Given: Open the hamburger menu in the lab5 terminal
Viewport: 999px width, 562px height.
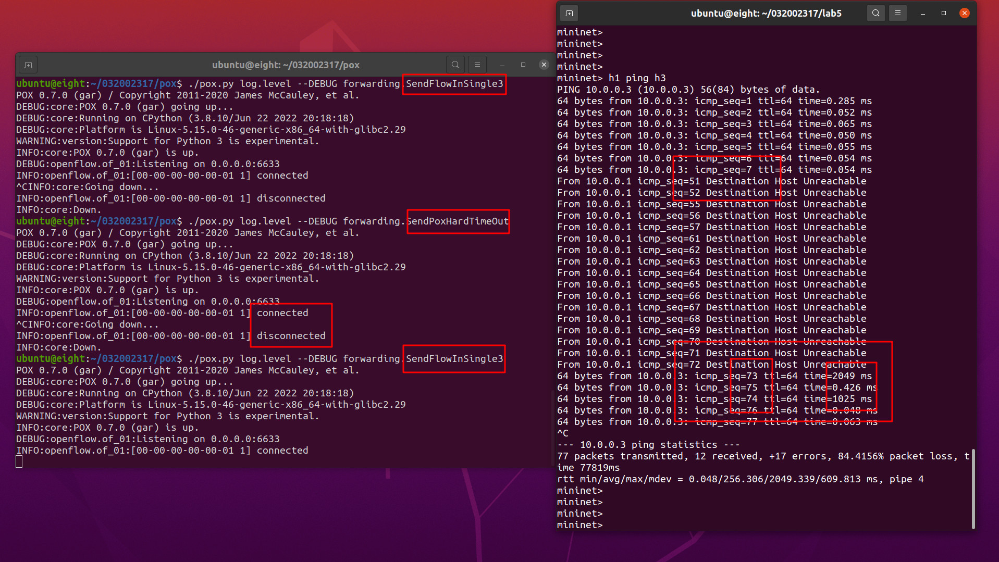Looking at the screenshot, I should (898, 13).
